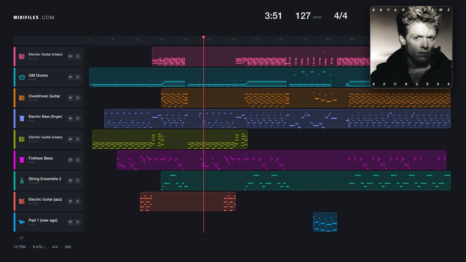Solo the Pad 1 (new age) track
466x262 pixels.
coord(78,222)
